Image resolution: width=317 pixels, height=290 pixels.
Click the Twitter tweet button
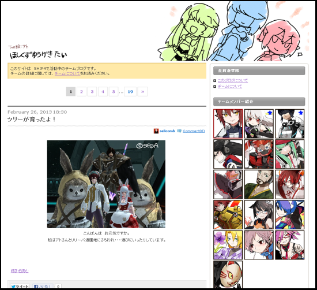[x=20, y=287]
